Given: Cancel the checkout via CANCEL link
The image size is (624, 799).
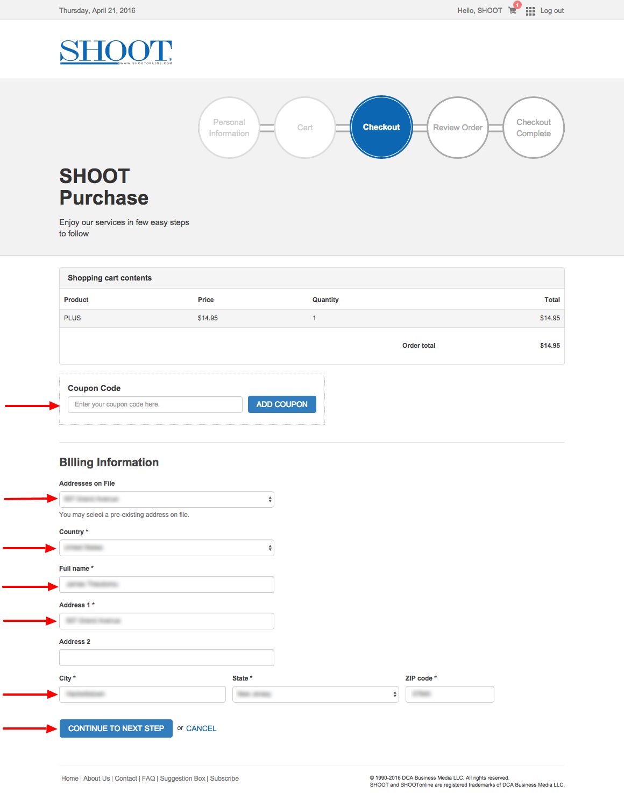Looking at the screenshot, I should tap(201, 728).
